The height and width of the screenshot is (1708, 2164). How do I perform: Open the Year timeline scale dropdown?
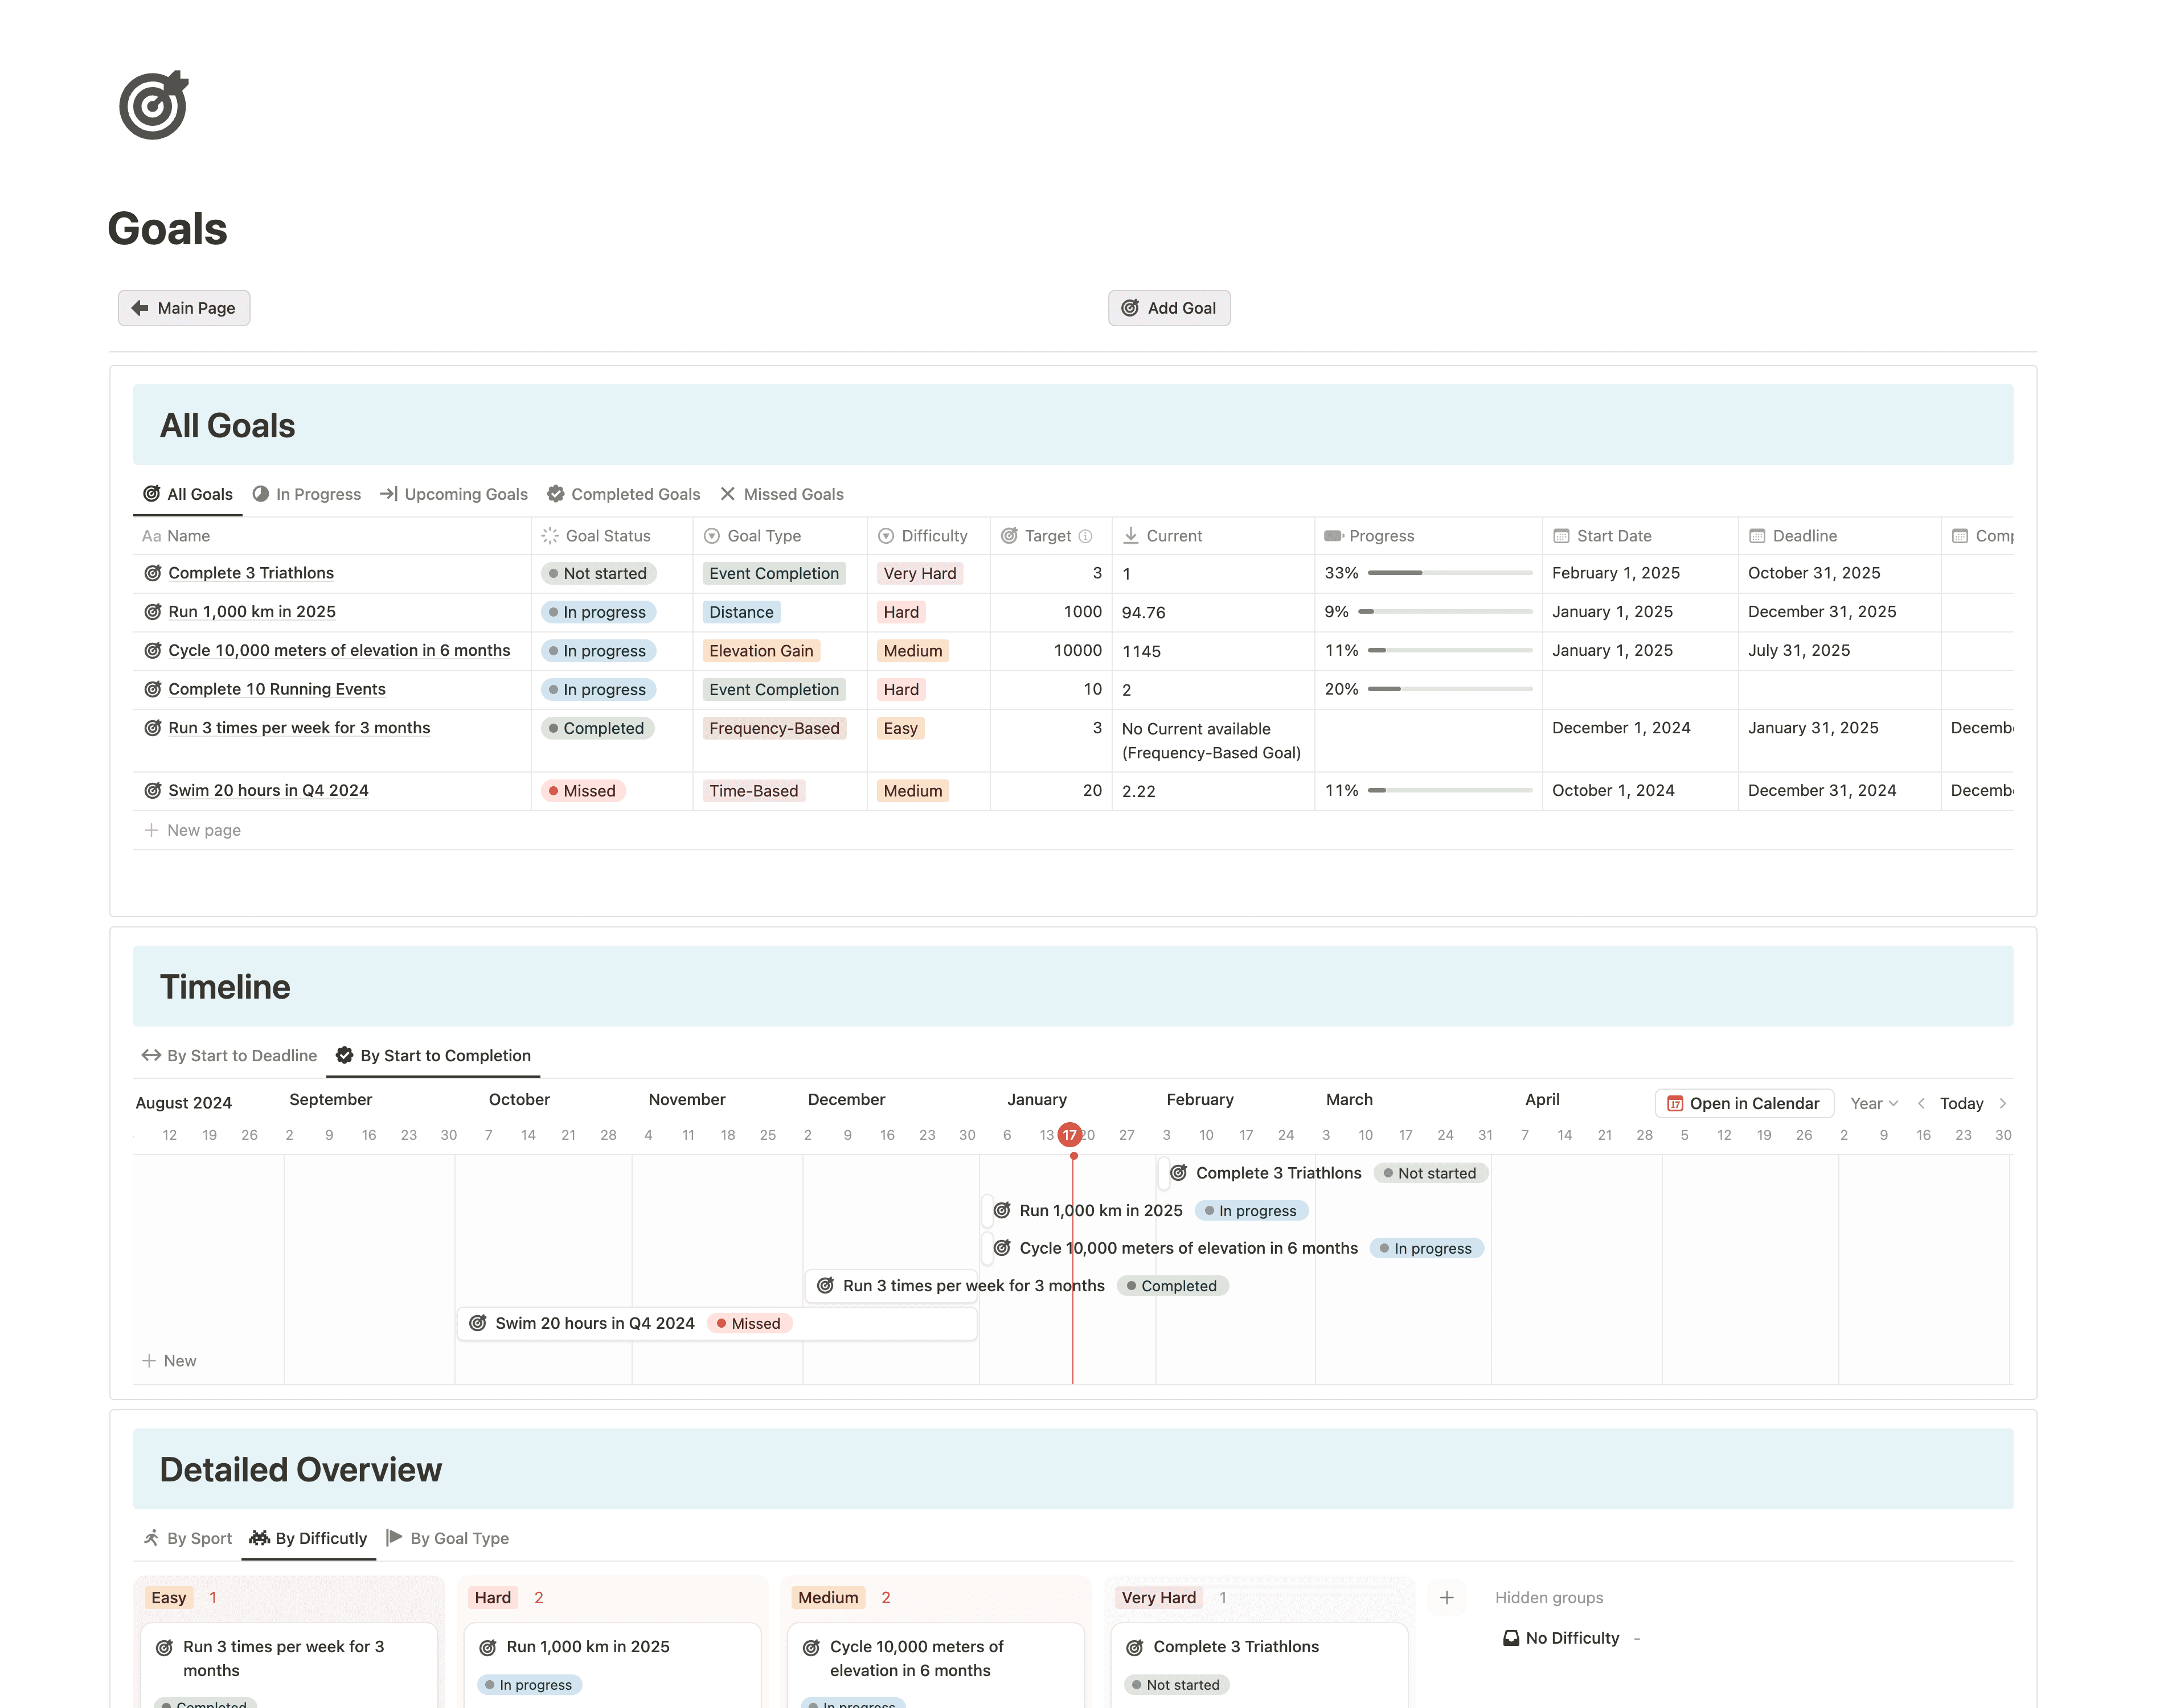pyautogui.click(x=1873, y=1103)
